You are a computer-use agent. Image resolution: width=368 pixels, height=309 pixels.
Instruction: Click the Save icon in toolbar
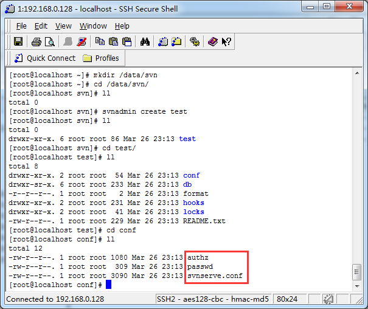18,42
